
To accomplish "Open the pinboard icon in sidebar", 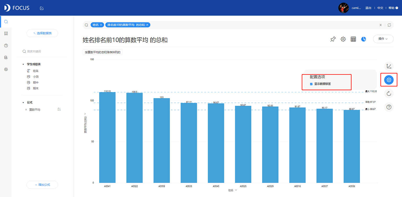I will tap(6, 33).
